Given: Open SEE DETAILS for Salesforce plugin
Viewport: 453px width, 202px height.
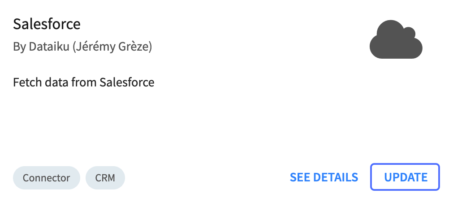Looking at the screenshot, I should [x=324, y=177].
